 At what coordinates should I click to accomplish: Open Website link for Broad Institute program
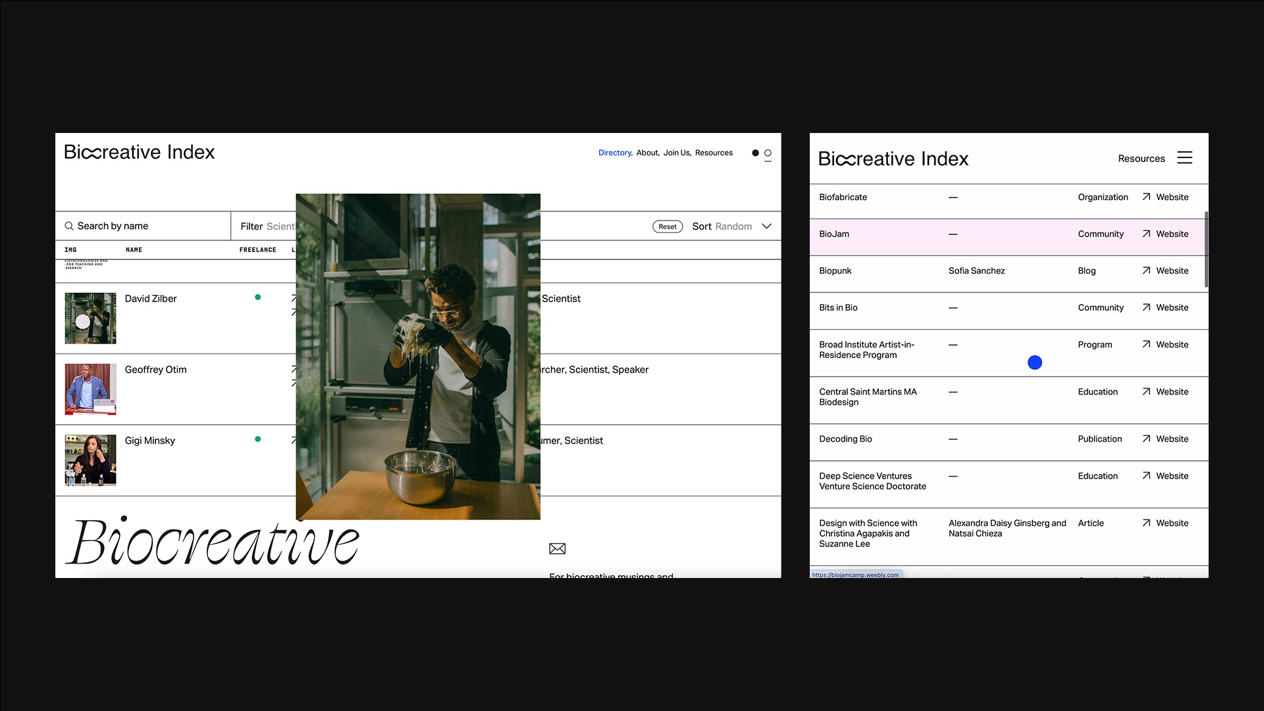[1172, 344]
